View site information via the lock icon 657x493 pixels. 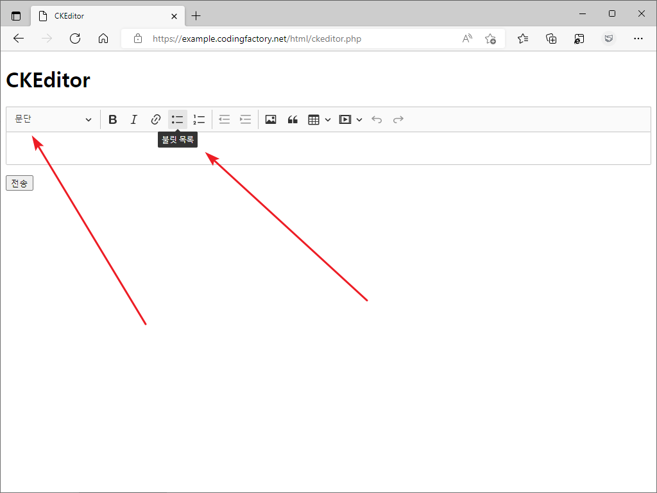click(138, 39)
